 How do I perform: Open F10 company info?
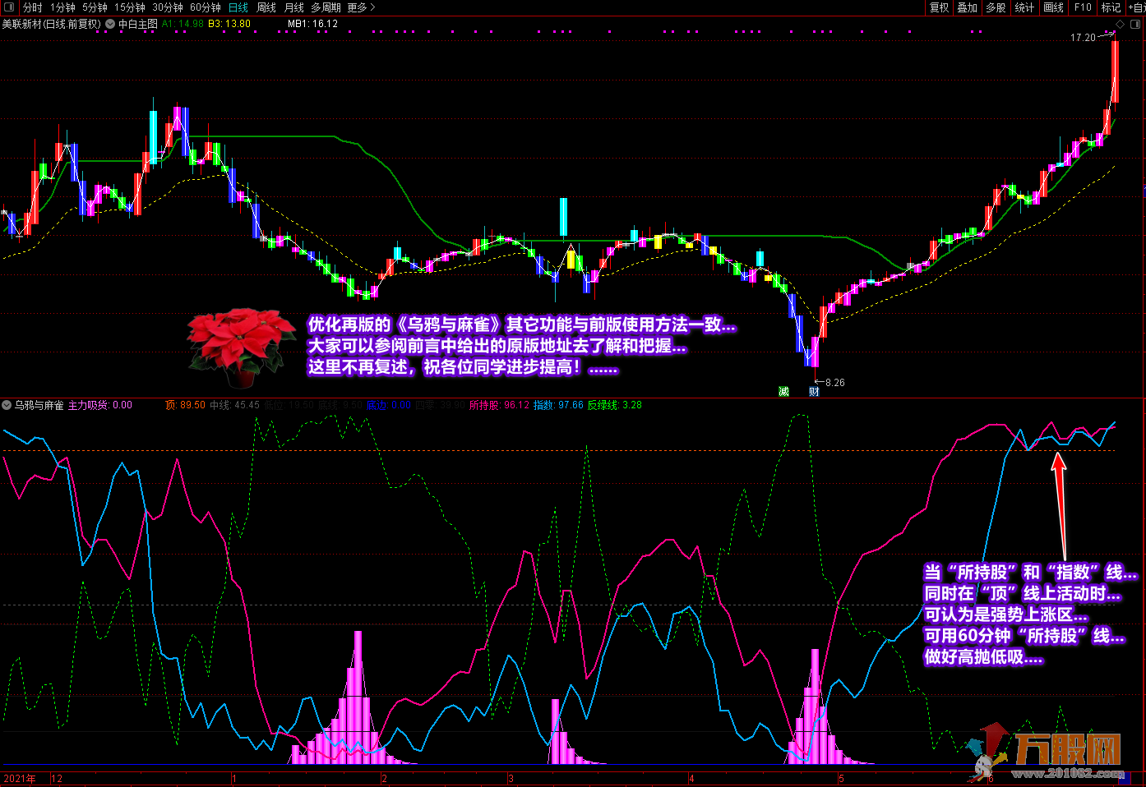coord(1083,7)
